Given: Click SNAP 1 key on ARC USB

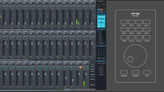Looking at the screenshot, I should [x=124, y=22].
